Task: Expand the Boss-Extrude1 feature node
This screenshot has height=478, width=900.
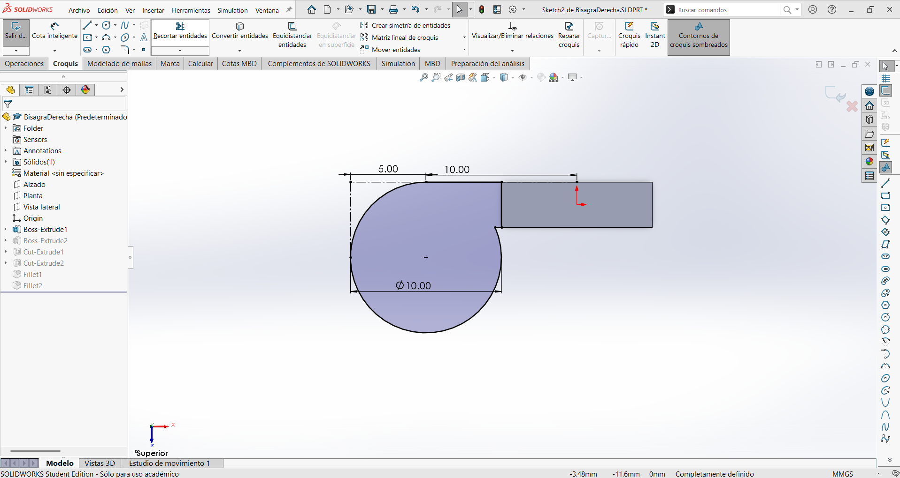Action: pos(6,229)
